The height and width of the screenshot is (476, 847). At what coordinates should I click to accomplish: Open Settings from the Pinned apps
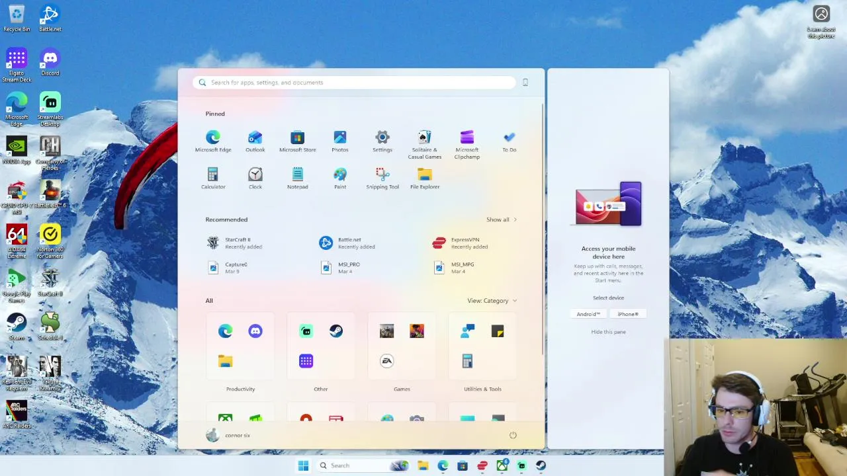(382, 141)
